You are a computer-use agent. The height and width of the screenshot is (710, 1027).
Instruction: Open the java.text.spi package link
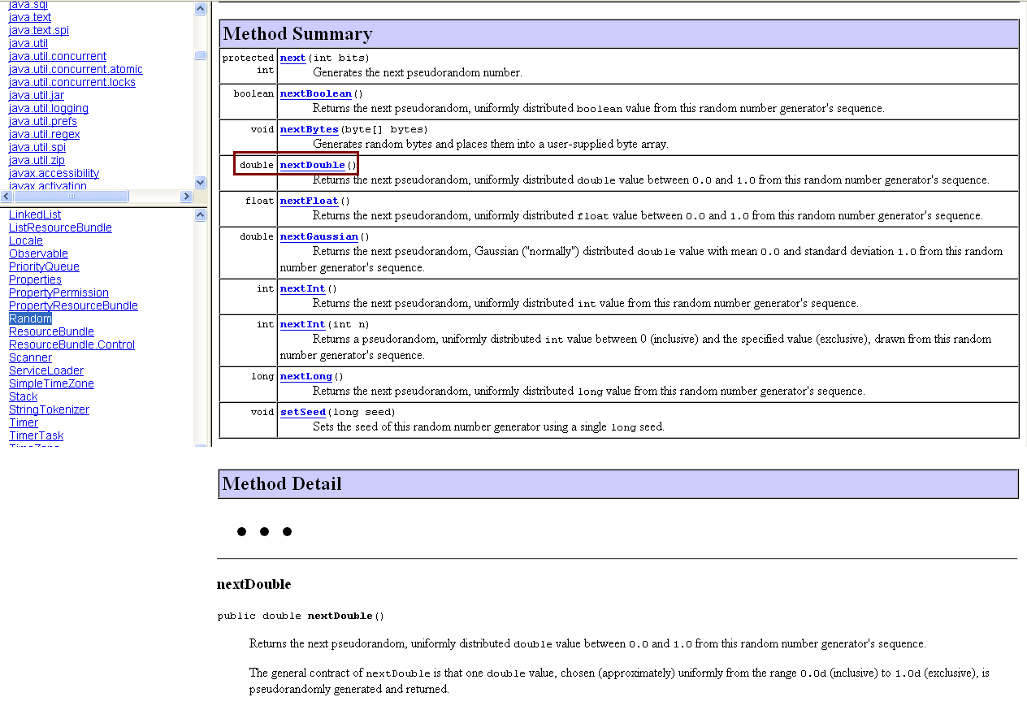[39, 30]
